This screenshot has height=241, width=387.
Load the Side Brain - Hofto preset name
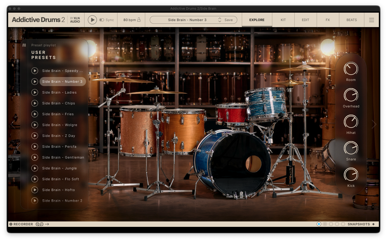click(59, 190)
